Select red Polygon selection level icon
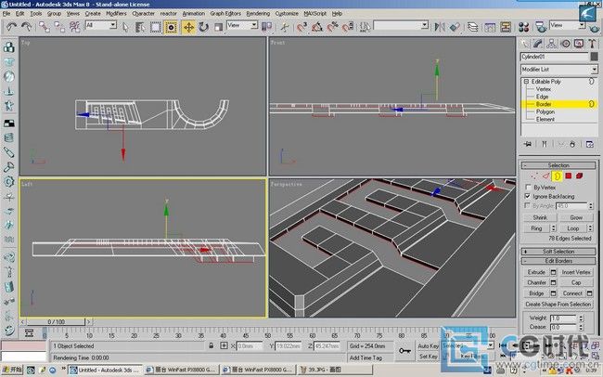Screen dimensions: 603x377 coord(569,176)
